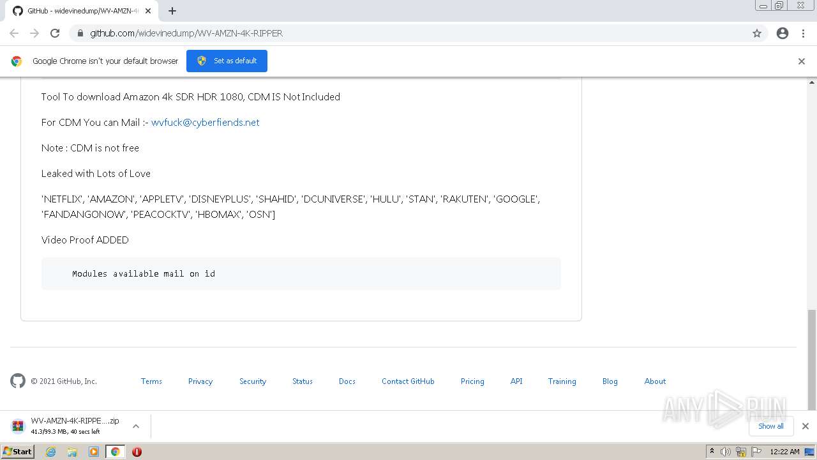Screen dimensions: 817x460
Task: Click Show all downloads button
Action: tap(770, 426)
